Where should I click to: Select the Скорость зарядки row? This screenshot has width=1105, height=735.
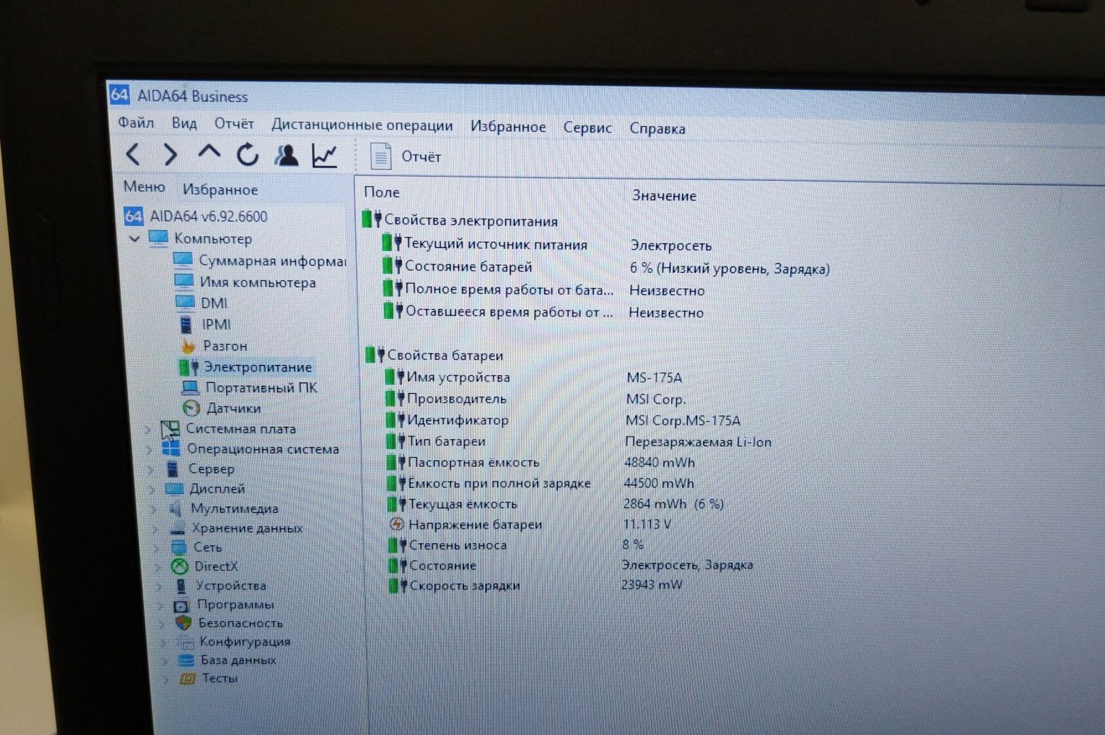[464, 585]
